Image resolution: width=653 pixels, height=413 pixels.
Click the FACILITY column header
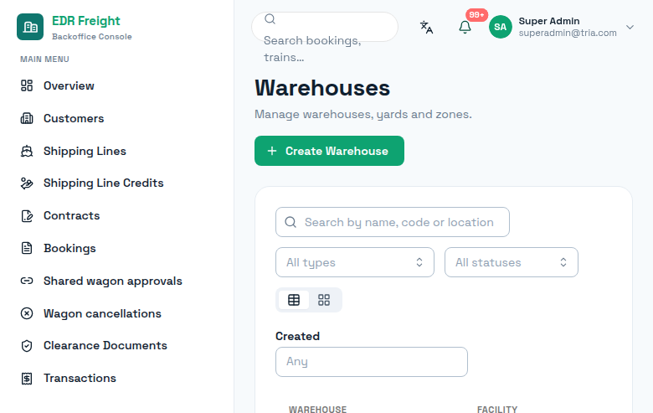(497, 410)
